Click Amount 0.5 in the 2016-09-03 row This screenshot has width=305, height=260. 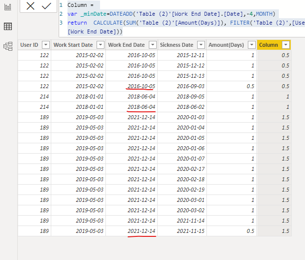(x=232, y=86)
